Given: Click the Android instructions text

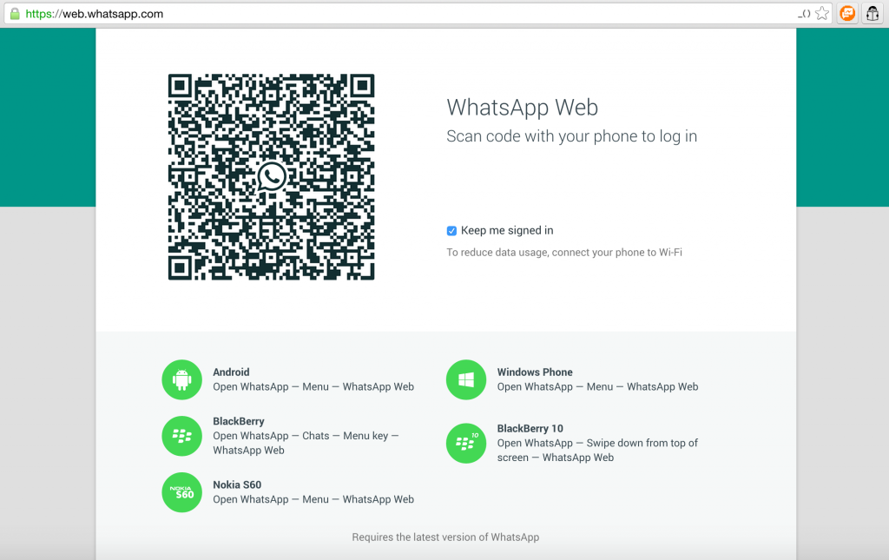Looking at the screenshot, I should [313, 387].
